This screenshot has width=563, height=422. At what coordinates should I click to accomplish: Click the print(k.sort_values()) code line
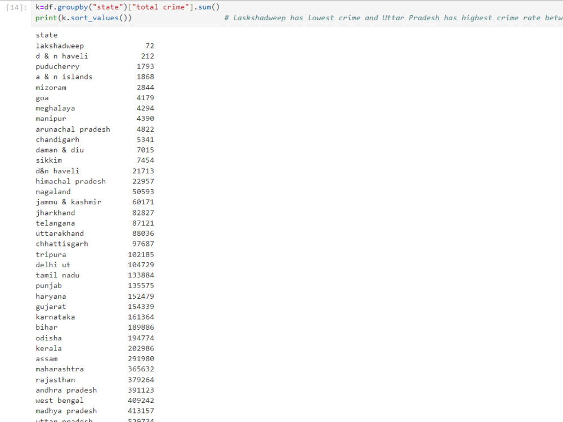83,18
